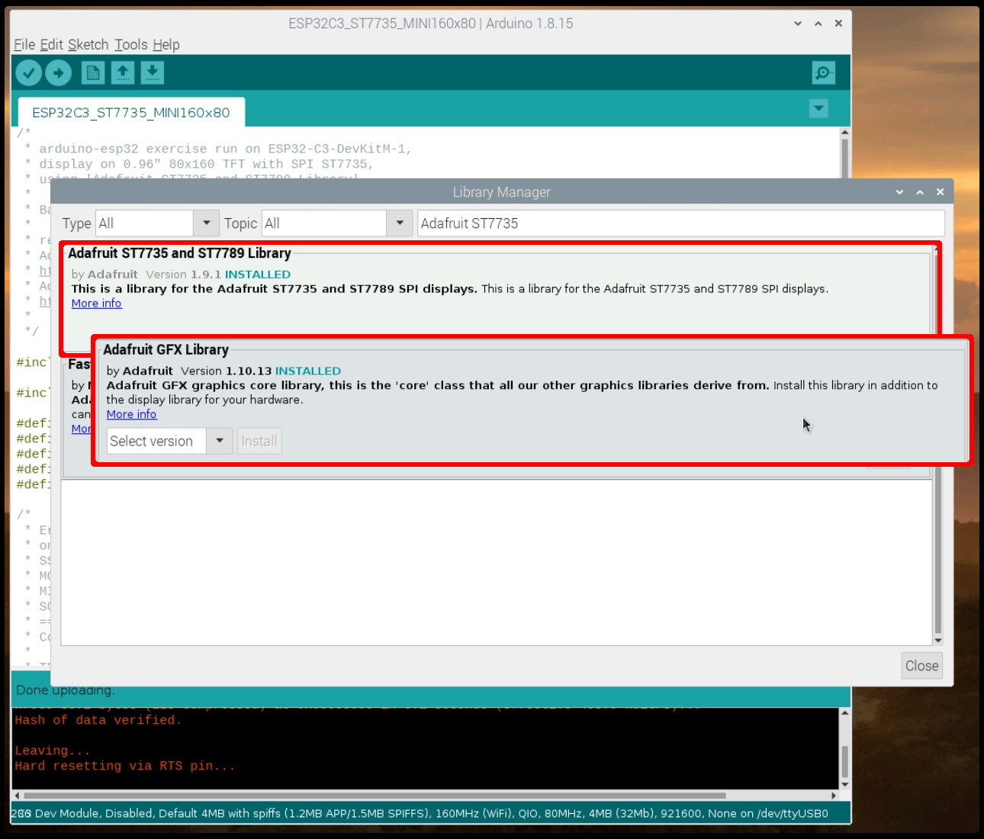
Task: Click the Library Manager maximize caret icon
Action: click(x=920, y=192)
